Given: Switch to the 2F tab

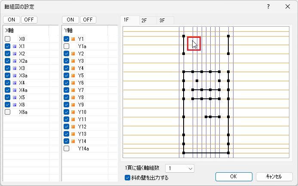Looking at the screenshot, I should [144, 20].
